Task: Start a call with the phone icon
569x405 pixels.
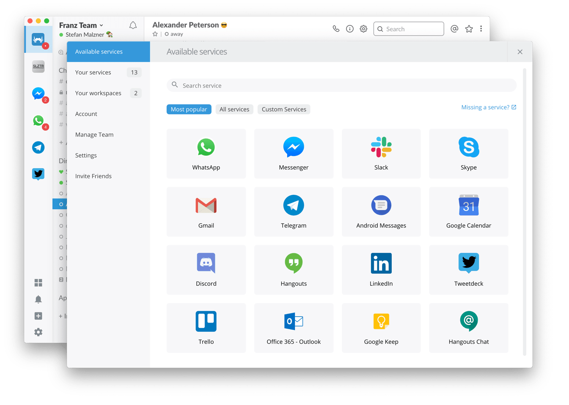Action: pyautogui.click(x=336, y=29)
